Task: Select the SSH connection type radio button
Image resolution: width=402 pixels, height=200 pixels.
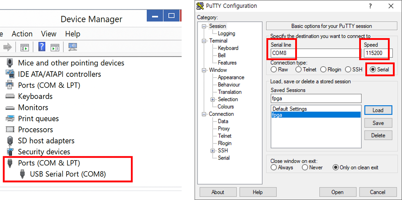Action: (348, 70)
